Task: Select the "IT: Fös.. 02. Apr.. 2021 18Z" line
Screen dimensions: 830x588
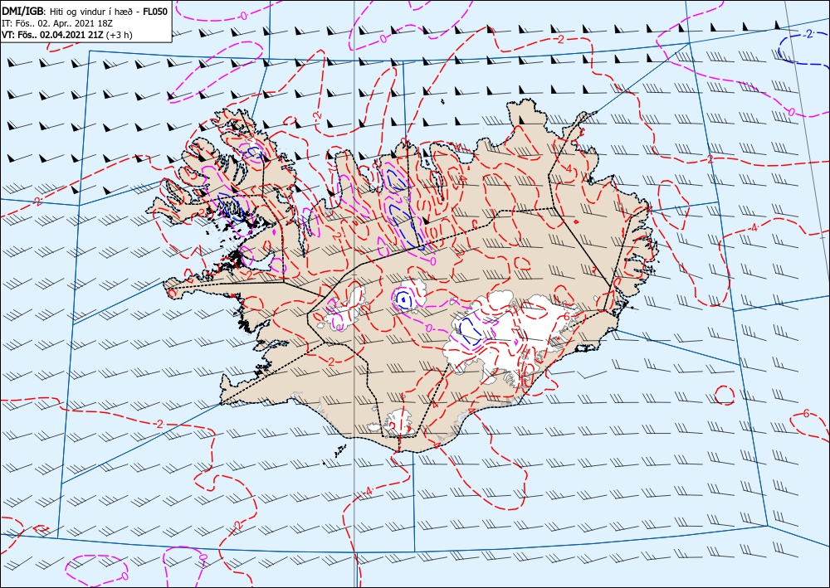Action: (57, 23)
